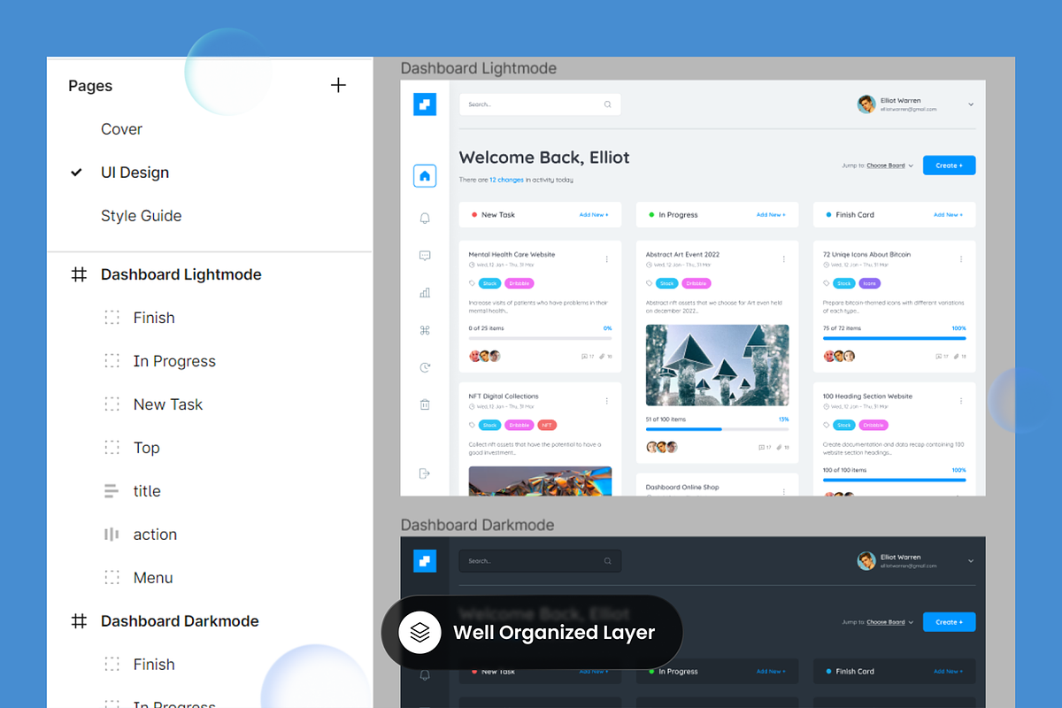This screenshot has height=708, width=1062.
Task: Click Add New + in New Task column
Action: coord(594,215)
